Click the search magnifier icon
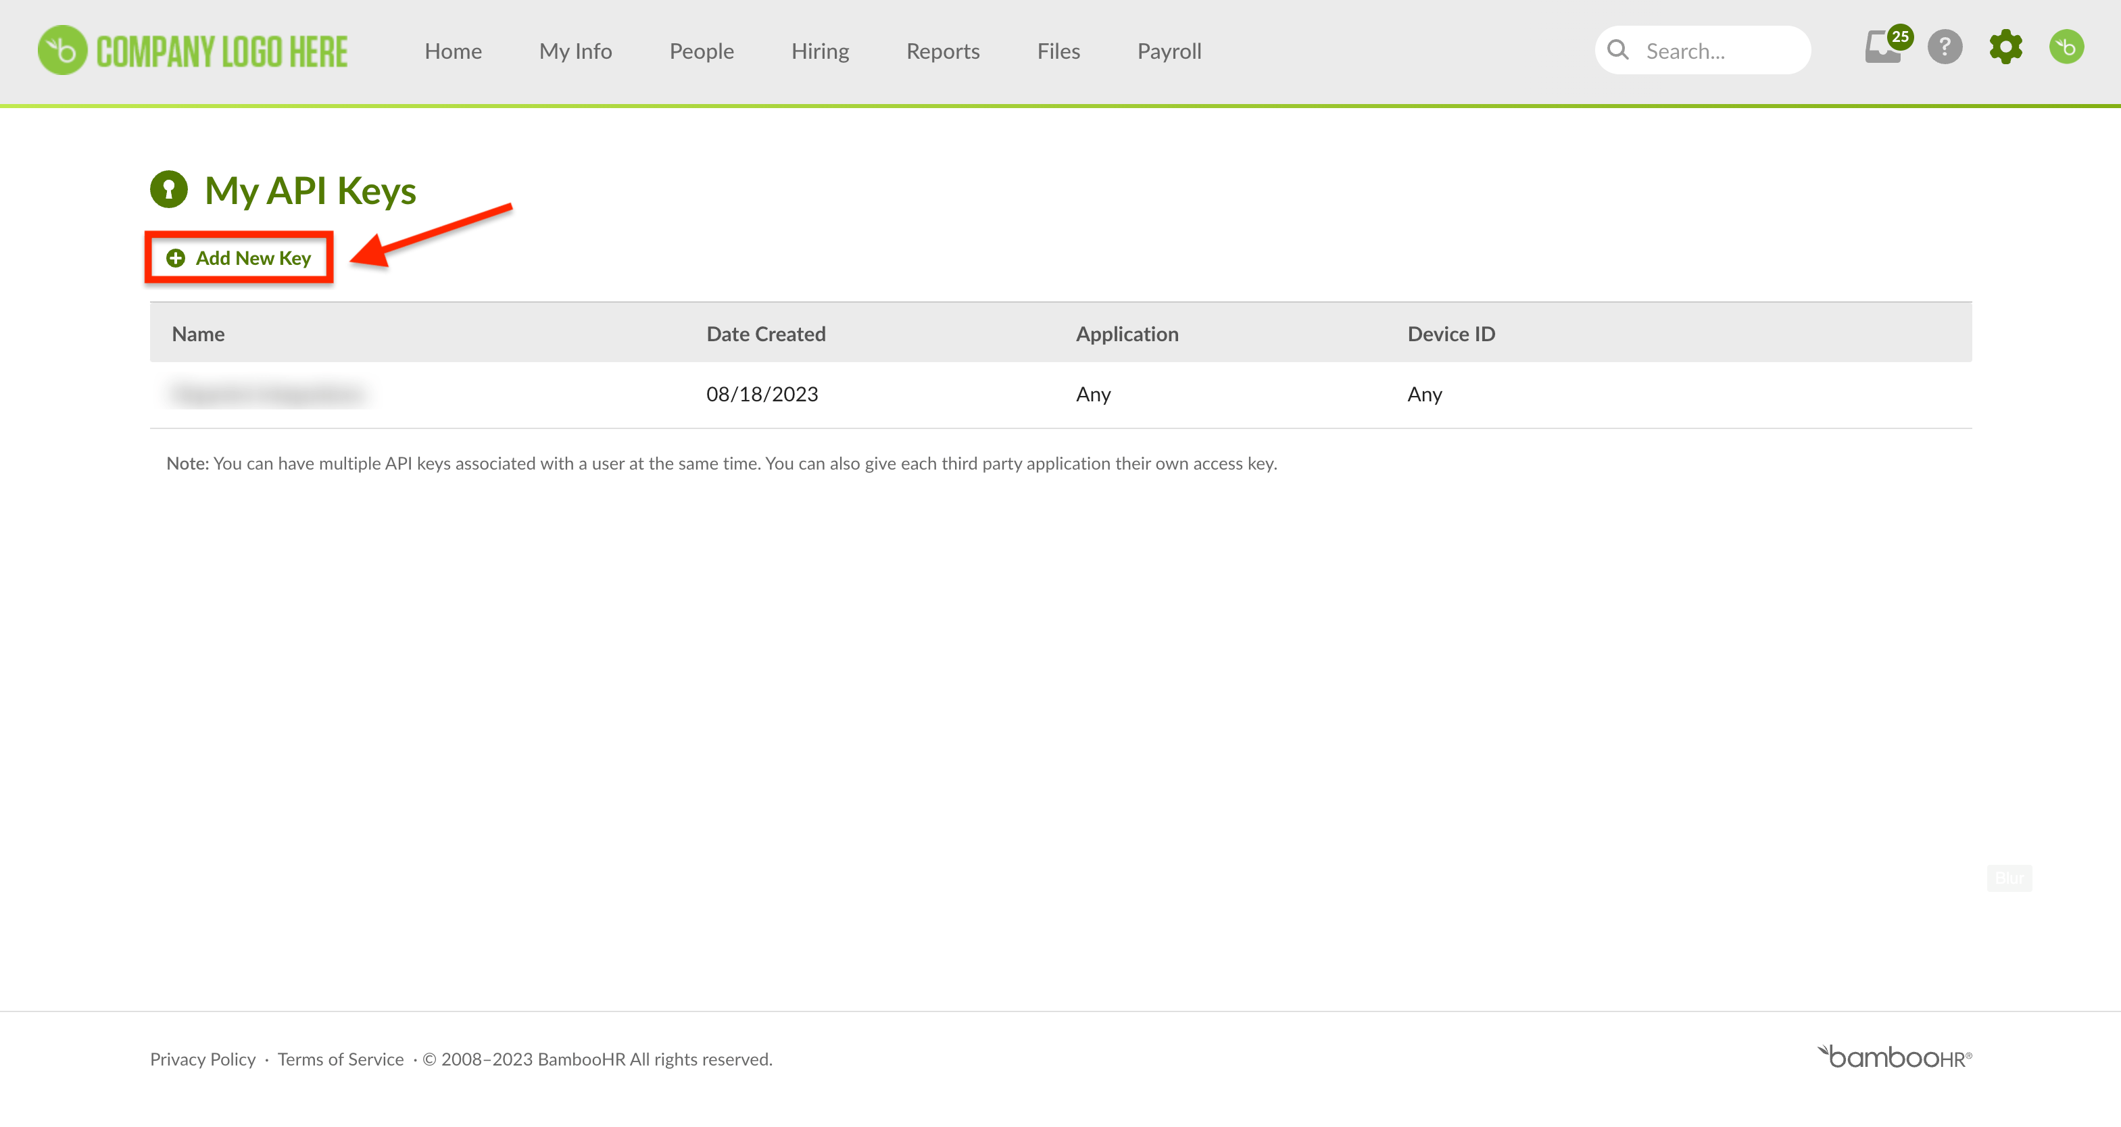 1619,49
